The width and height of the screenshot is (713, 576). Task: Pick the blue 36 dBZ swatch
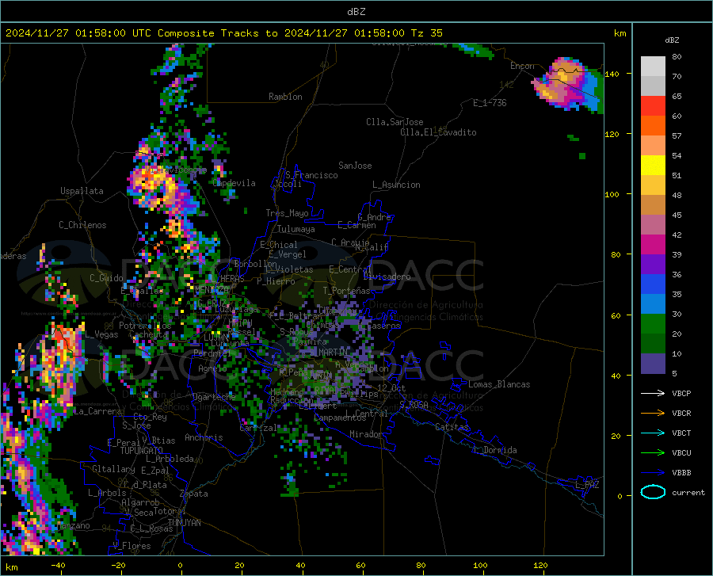tap(653, 284)
